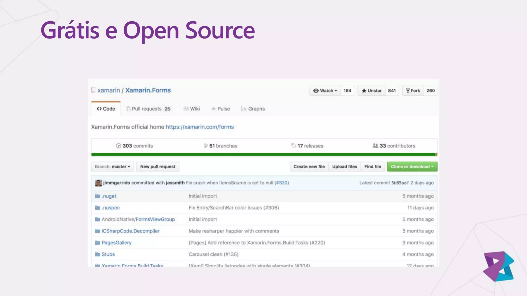Click the folder icon for PagesGallery
527x296 pixels.
tap(97, 243)
